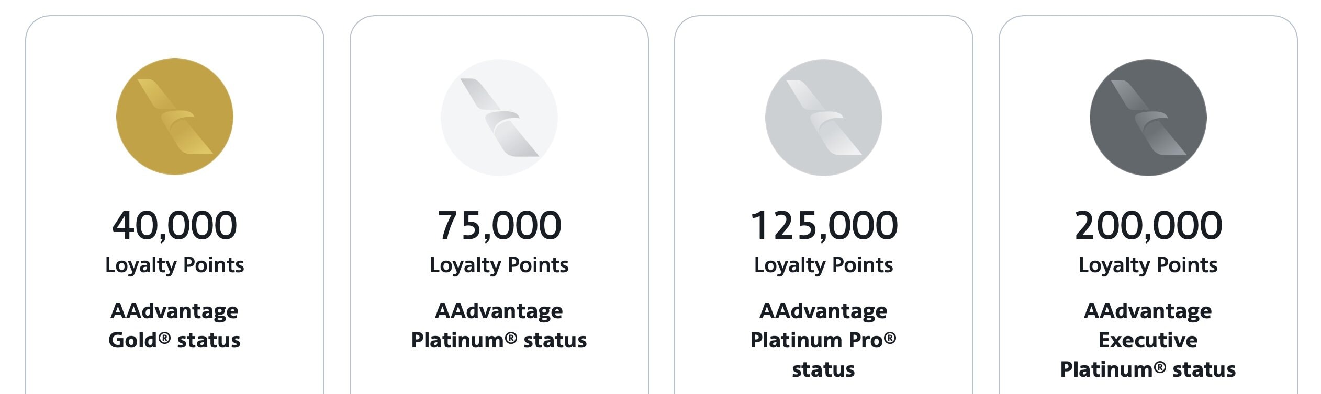Click the AAdvantage Platinum status label
This screenshot has width=1321, height=394.
(499, 325)
